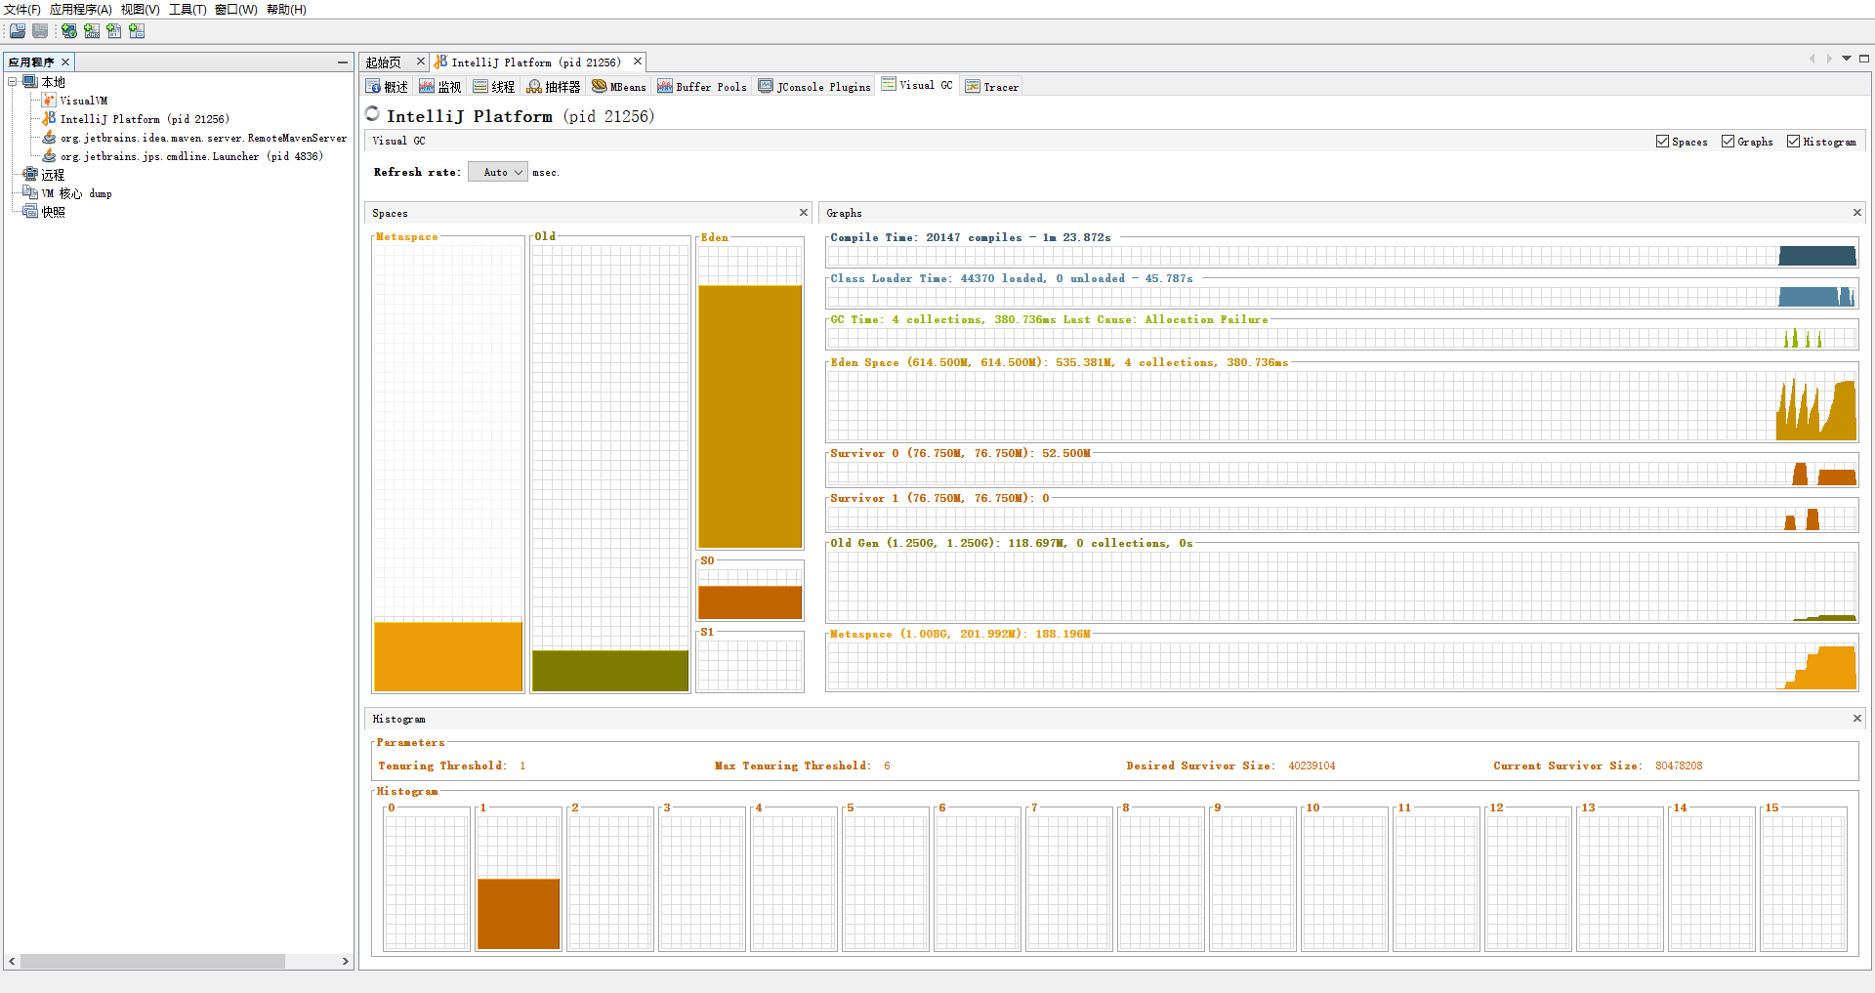This screenshot has width=1875, height=993.
Task: Click histogram age 1 bar
Action: click(519, 914)
